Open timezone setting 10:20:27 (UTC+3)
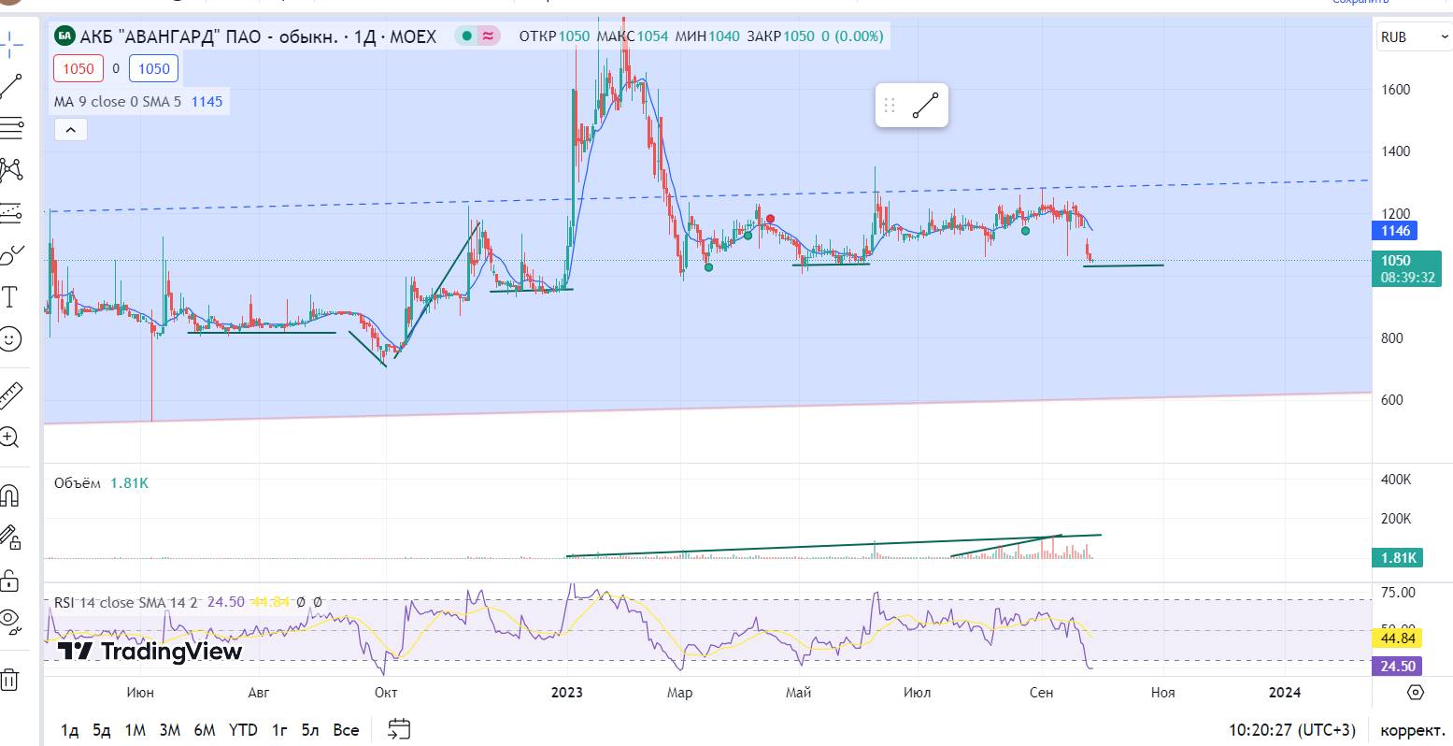 [x=1291, y=730]
